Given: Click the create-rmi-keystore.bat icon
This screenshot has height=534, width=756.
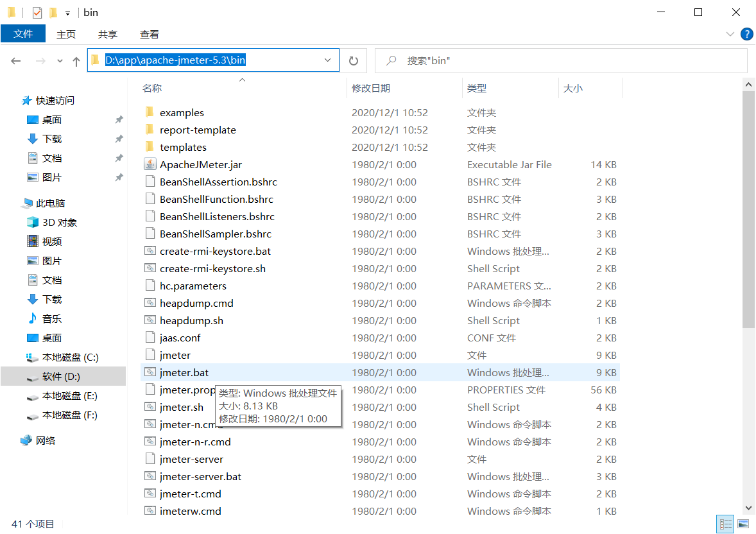Looking at the screenshot, I should [x=150, y=251].
